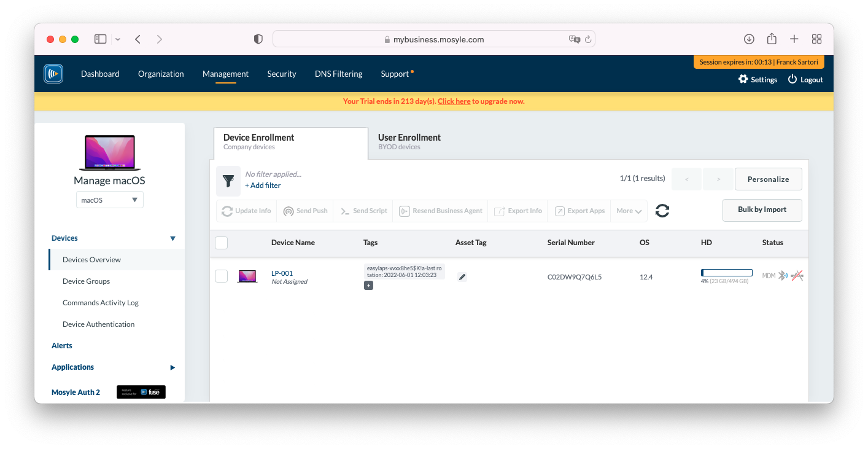Go back with Safari's back arrow

tap(138, 39)
